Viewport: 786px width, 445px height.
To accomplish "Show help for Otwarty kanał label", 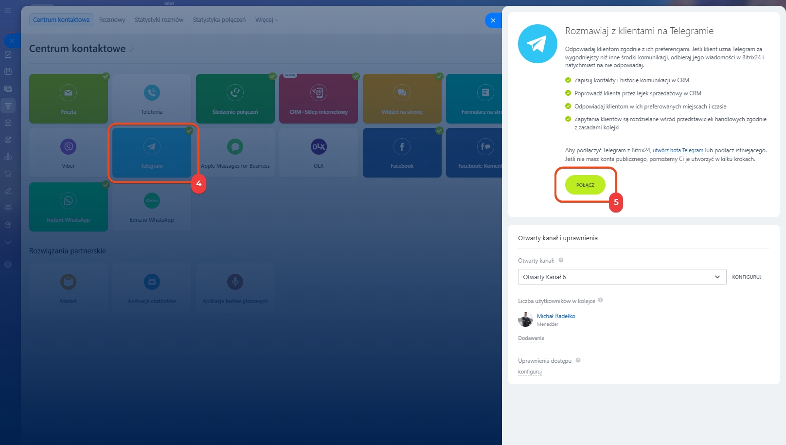I will click(561, 260).
